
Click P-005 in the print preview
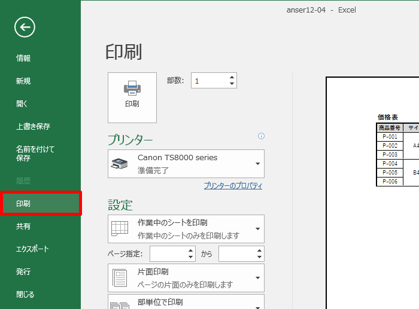(x=390, y=172)
